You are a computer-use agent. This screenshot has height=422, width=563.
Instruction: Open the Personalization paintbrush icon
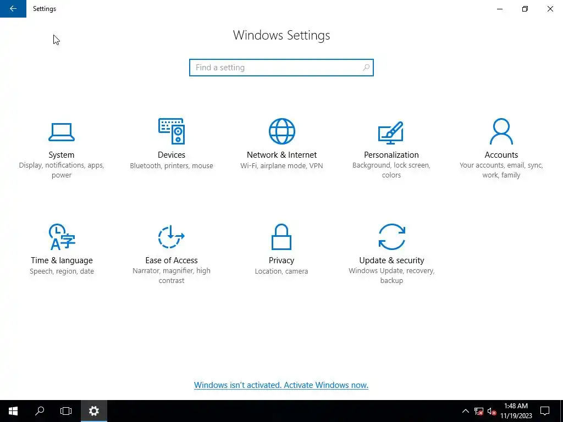pos(391,132)
